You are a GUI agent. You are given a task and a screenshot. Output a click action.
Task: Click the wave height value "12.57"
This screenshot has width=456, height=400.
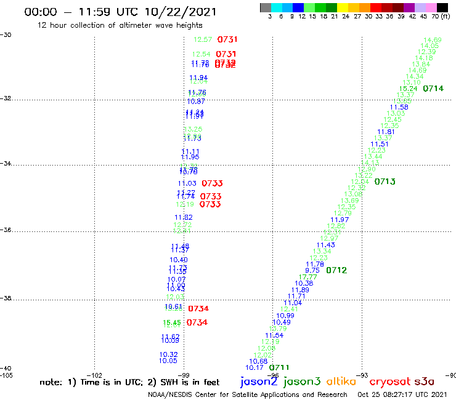[203, 39]
